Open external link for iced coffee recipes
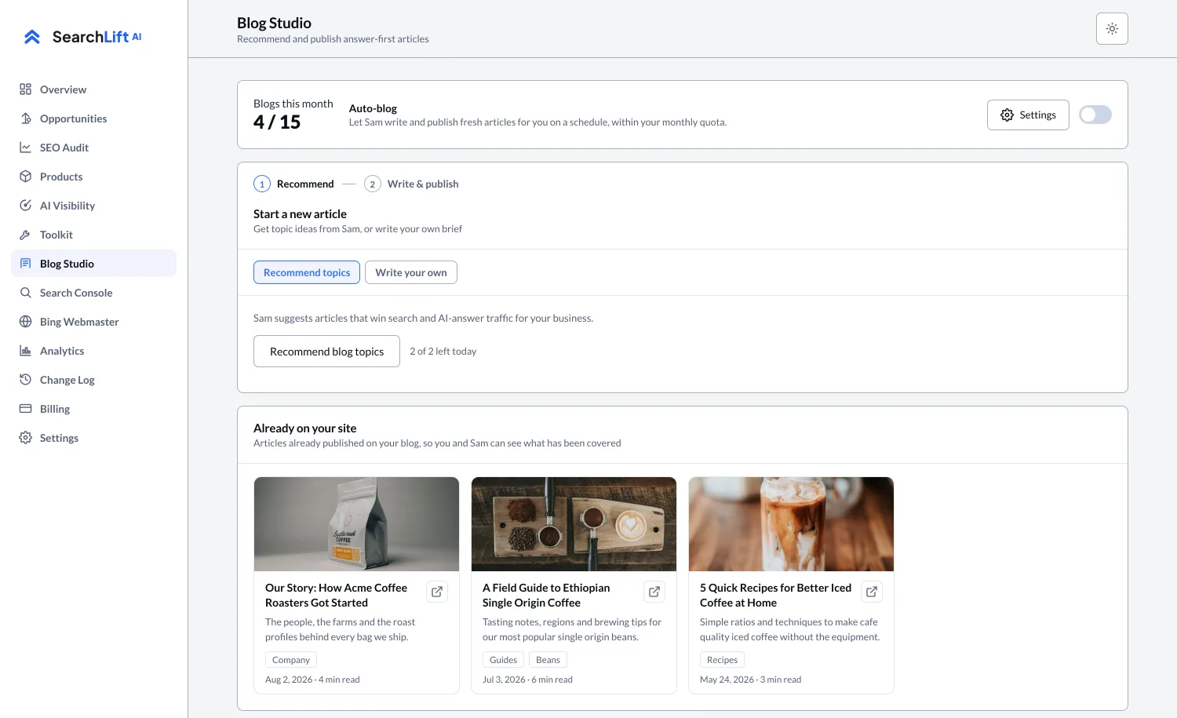The height and width of the screenshot is (718, 1177). [872, 592]
